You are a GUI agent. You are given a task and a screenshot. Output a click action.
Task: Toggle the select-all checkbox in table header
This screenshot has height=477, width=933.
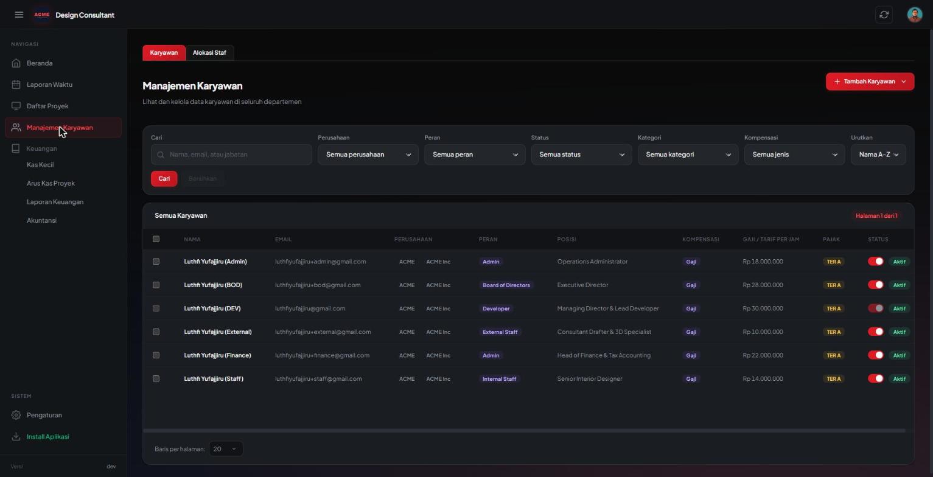click(156, 239)
